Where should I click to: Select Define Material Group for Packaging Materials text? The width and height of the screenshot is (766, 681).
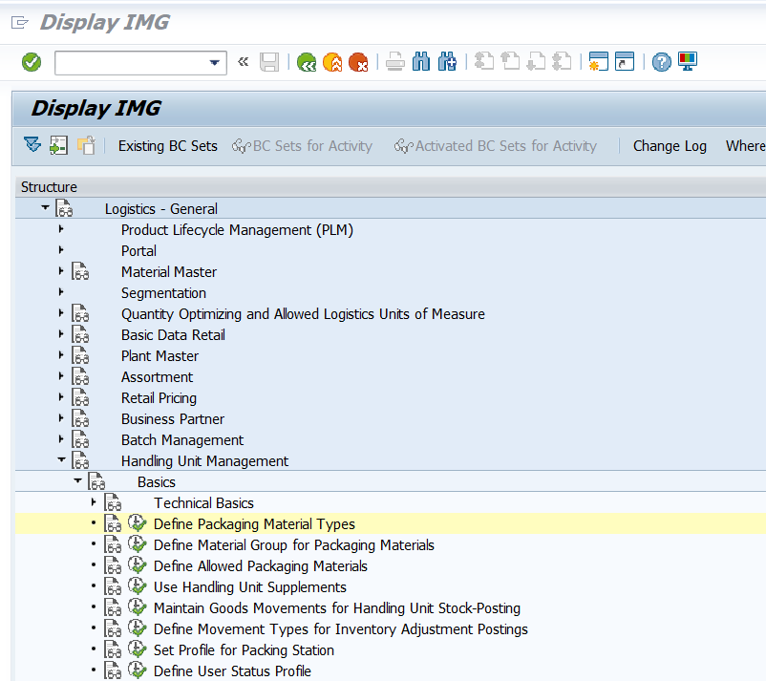point(293,545)
